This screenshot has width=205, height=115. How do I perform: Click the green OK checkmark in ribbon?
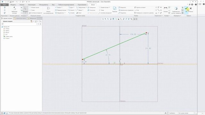(186, 9)
